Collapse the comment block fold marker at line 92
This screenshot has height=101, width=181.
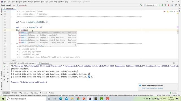11,44
